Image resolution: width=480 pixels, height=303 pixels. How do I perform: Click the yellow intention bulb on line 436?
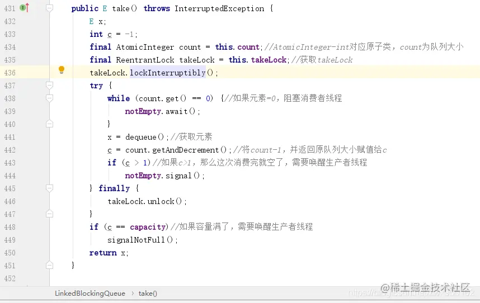coord(62,70)
